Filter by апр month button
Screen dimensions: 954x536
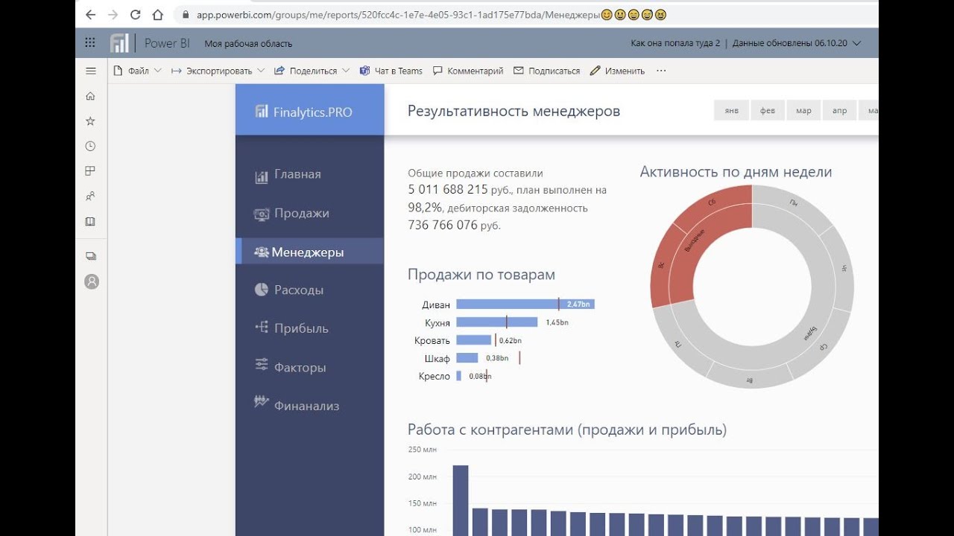839,110
